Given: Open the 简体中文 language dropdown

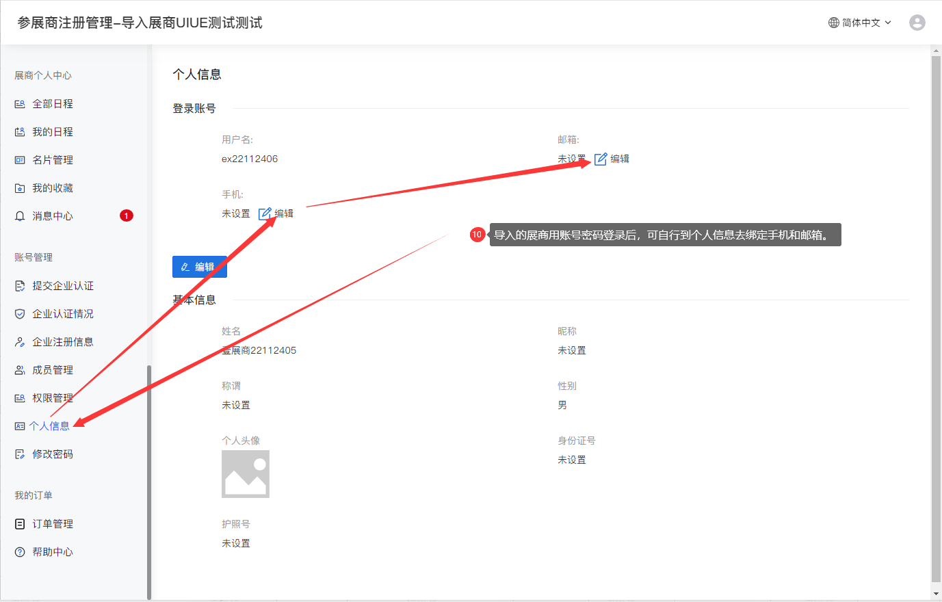Looking at the screenshot, I should tap(860, 23).
